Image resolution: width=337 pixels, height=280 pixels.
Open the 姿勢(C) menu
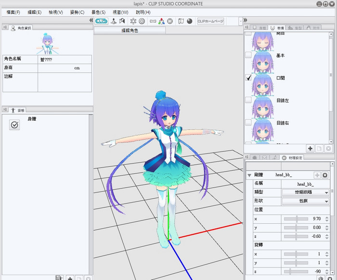click(x=77, y=12)
